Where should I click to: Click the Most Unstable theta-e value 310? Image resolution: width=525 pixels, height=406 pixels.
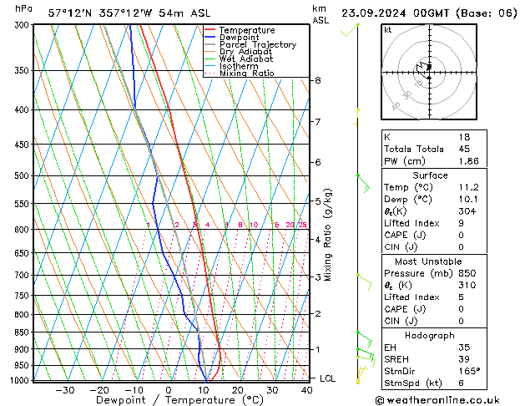click(467, 285)
